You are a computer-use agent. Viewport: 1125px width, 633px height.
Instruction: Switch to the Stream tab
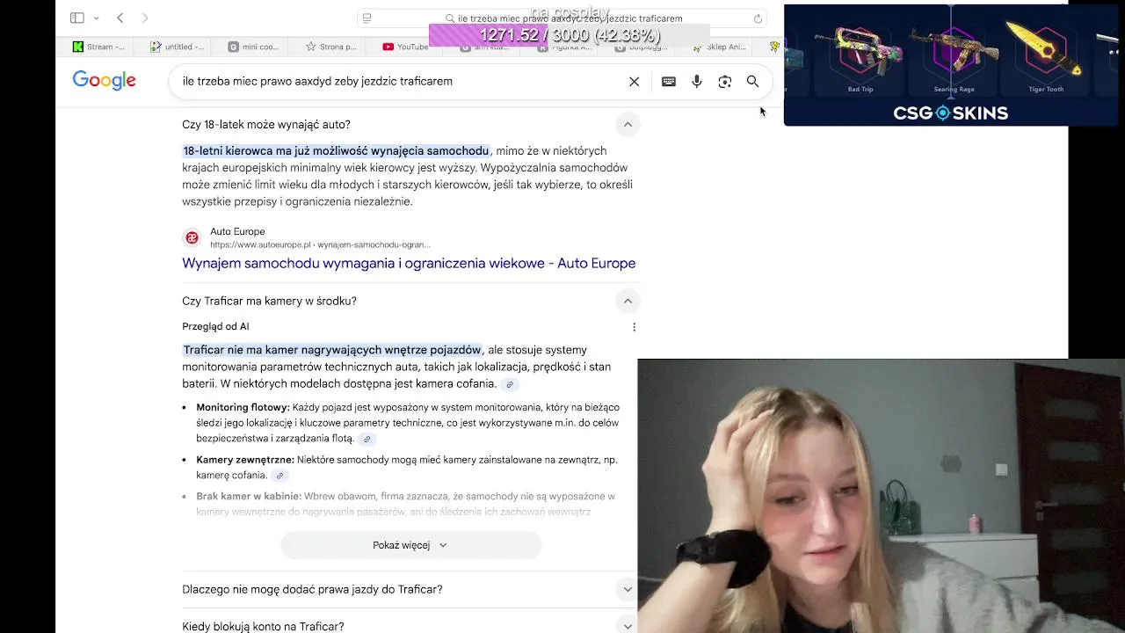(x=98, y=47)
